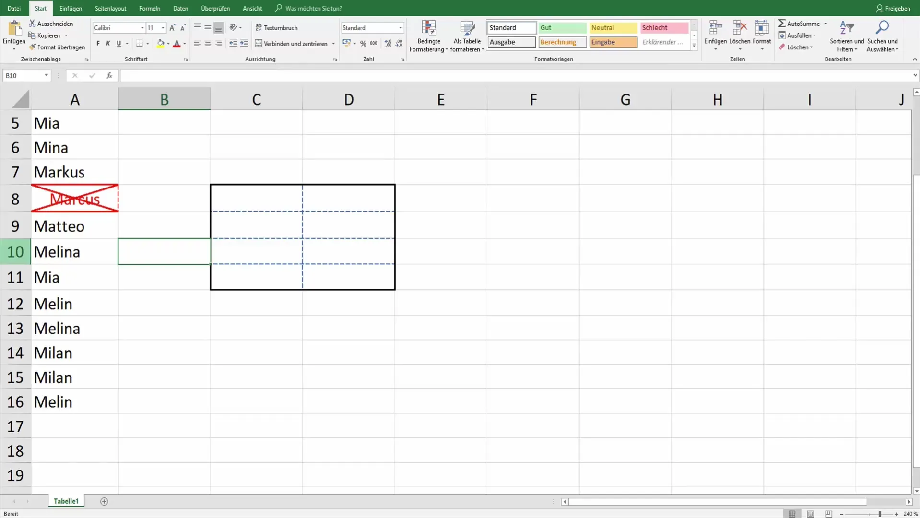The image size is (920, 518).
Task: Click the Freigeben button
Action: tap(893, 8)
